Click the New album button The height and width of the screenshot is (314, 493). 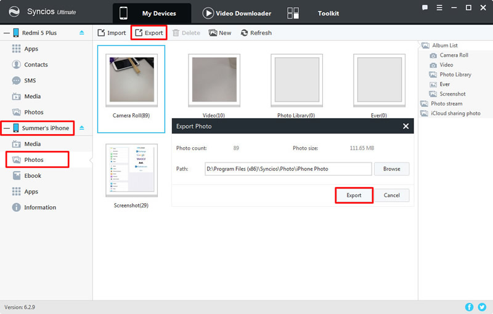[220, 33]
